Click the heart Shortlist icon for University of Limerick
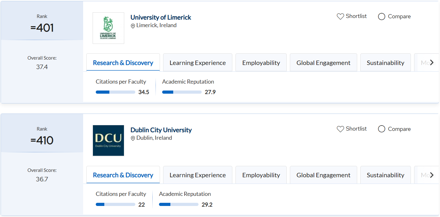 (x=340, y=16)
